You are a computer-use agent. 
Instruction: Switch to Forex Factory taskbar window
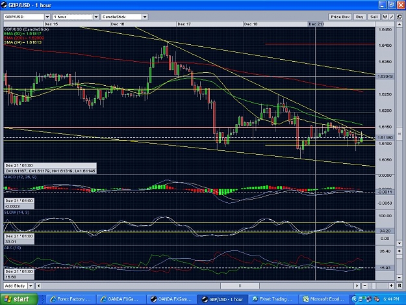coord(71,299)
